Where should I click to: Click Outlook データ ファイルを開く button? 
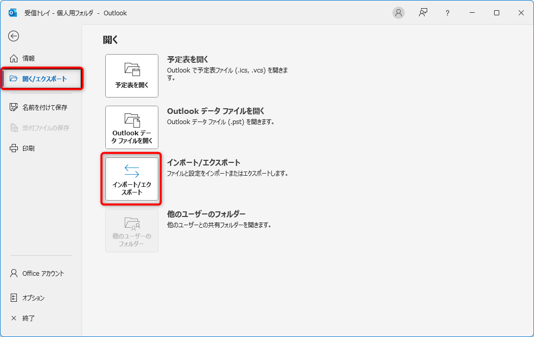[x=132, y=127]
